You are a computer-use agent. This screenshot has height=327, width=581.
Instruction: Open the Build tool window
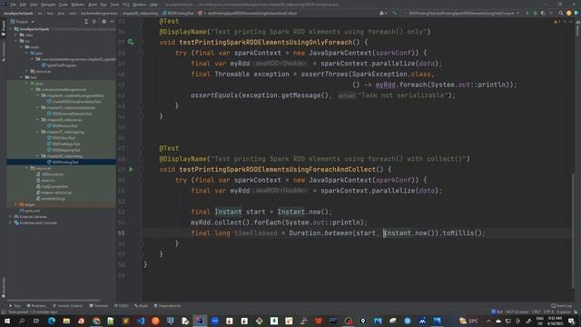pyautogui.click(x=142, y=306)
